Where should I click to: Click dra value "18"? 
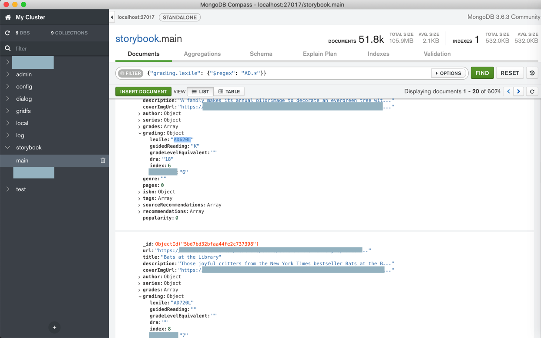click(168, 159)
